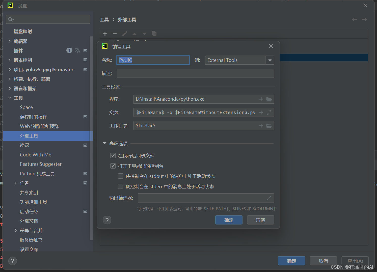Insert macro in 实参 field via plus icon
377x272 pixels.
click(x=261, y=113)
